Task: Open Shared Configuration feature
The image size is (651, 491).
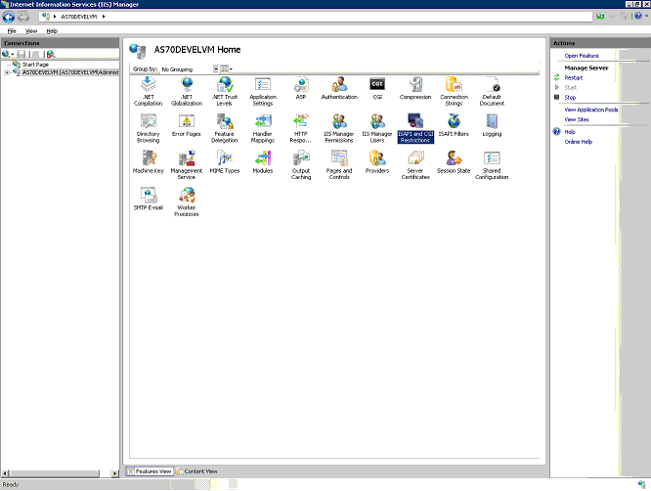Action: (492, 165)
